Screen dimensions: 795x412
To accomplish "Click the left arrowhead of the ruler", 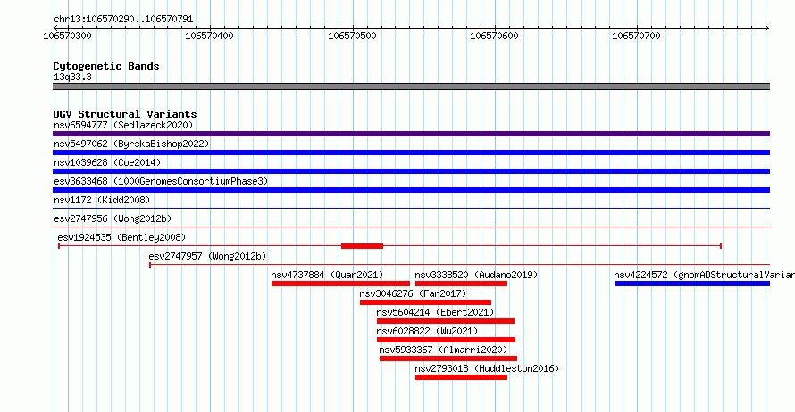I will coord(55,28).
